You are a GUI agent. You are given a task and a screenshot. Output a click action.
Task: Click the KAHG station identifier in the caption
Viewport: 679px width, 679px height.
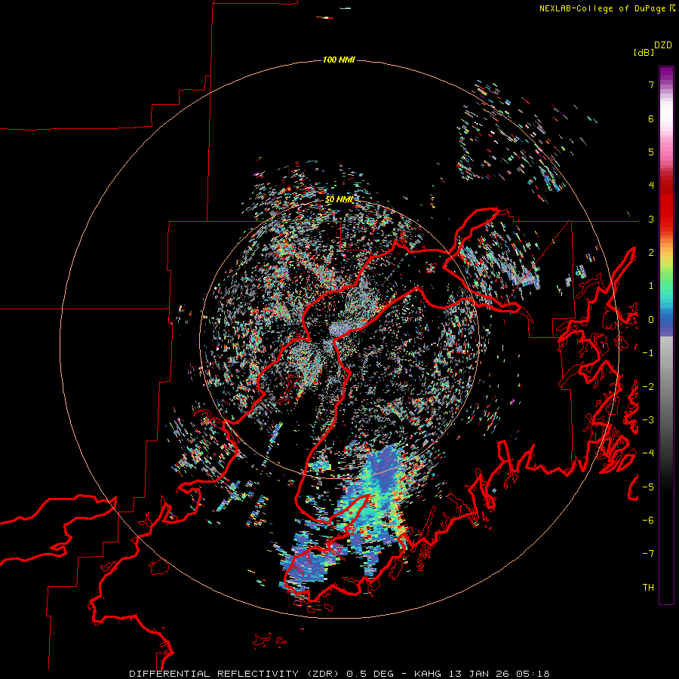coord(429,674)
